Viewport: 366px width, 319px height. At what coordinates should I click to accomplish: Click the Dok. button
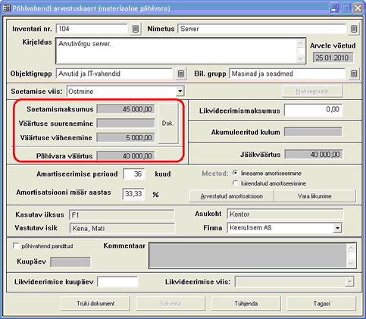coord(167,124)
